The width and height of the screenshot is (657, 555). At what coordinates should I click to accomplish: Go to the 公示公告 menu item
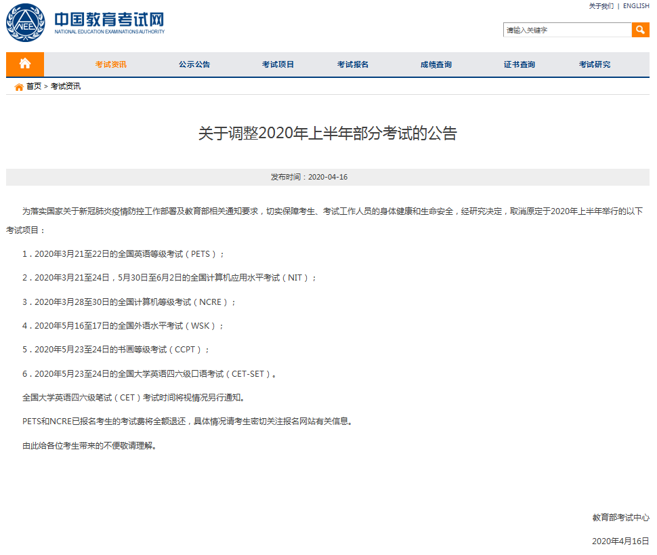pyautogui.click(x=194, y=65)
